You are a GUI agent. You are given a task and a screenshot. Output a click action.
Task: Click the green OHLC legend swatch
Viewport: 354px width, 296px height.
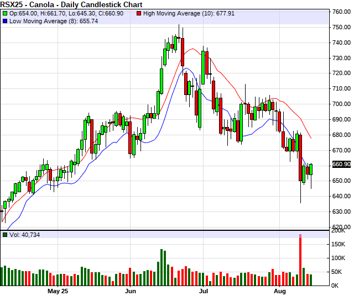click(5, 13)
